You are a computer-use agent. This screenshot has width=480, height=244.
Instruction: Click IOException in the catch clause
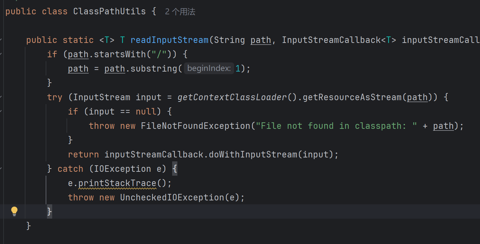[x=122, y=169]
